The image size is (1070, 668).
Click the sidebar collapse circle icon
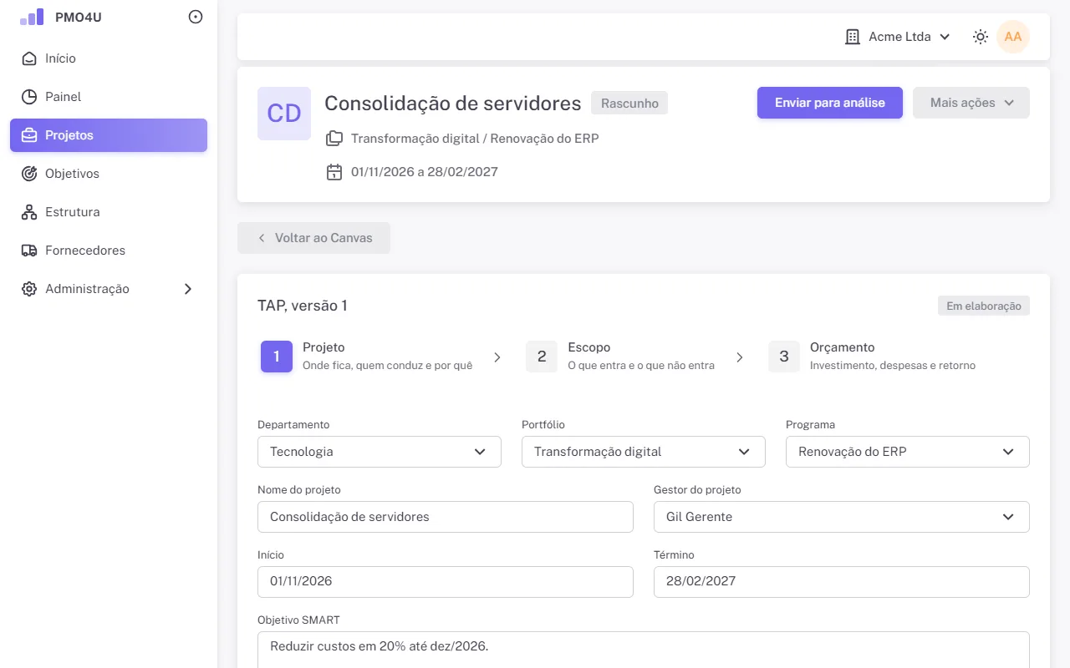coord(196,17)
